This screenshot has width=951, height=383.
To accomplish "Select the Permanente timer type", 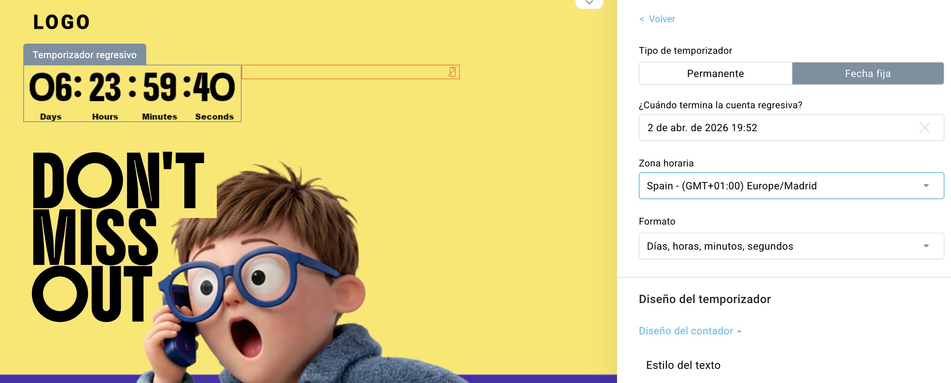I will (715, 73).
